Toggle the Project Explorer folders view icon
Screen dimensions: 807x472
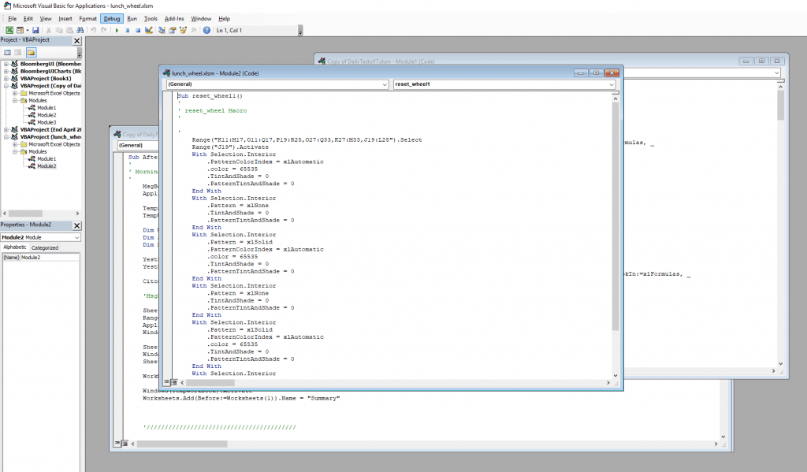coord(31,51)
